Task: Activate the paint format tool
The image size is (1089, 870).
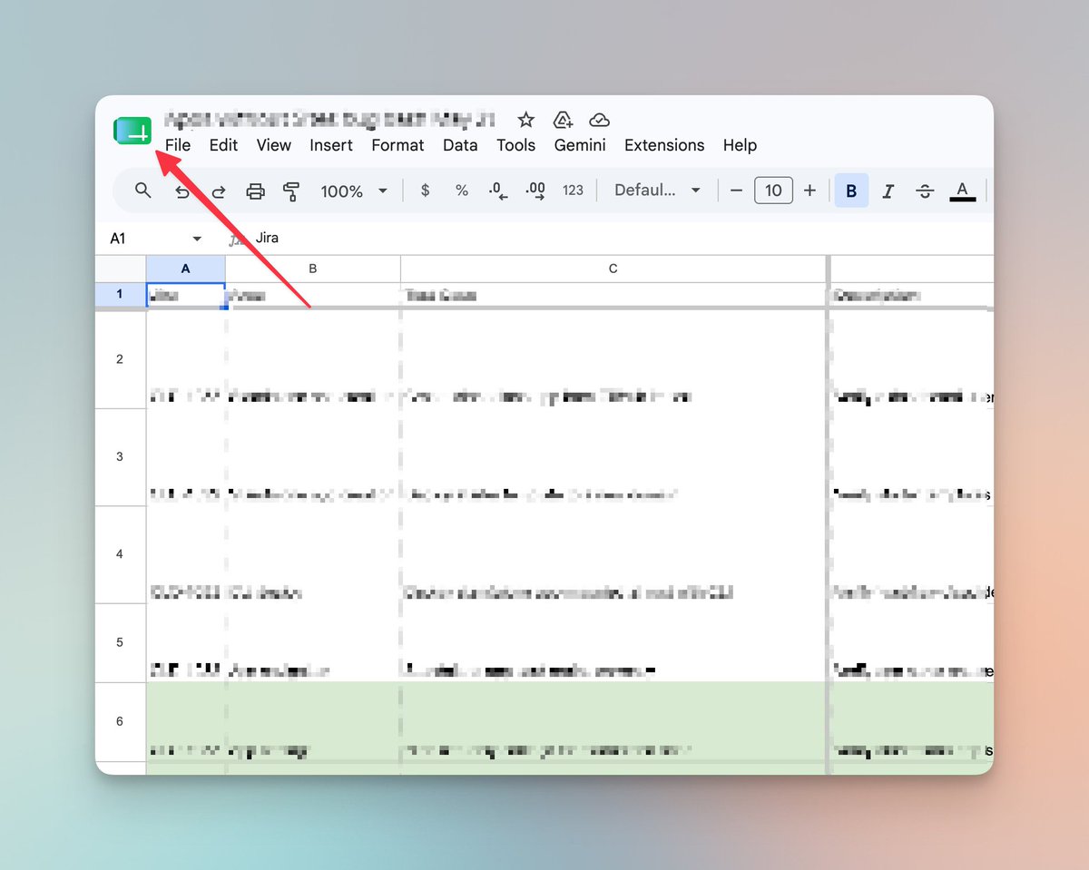Action: click(x=291, y=191)
